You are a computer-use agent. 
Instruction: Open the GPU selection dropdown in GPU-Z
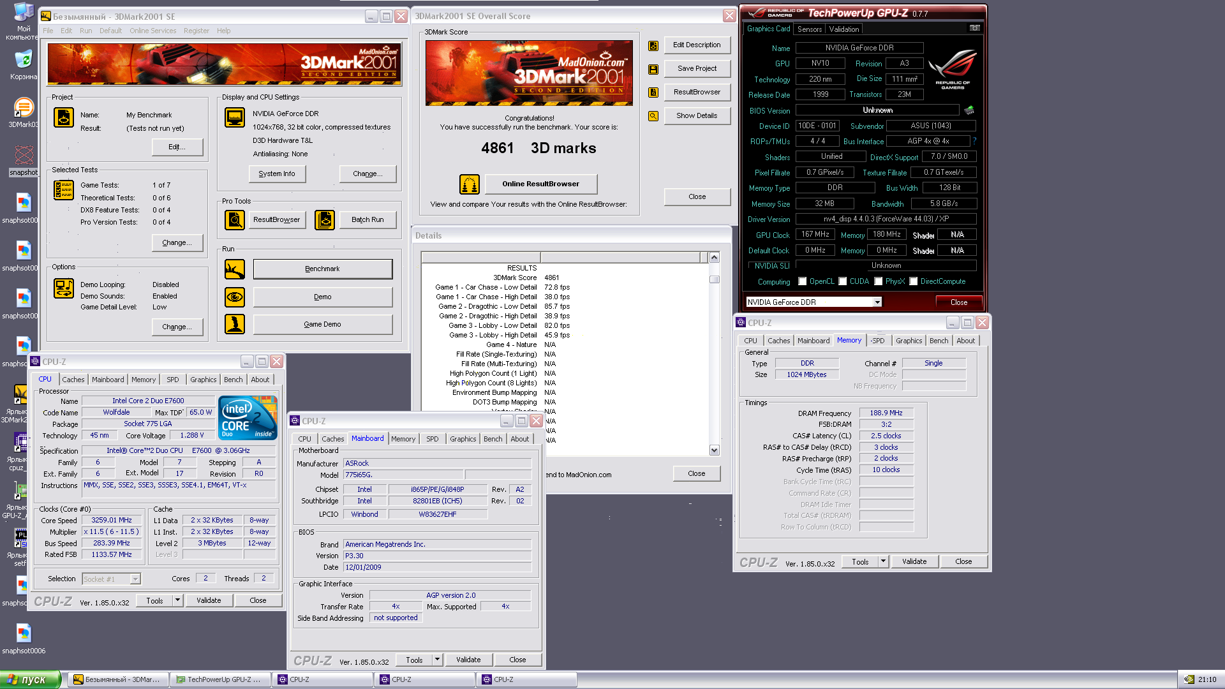click(x=877, y=302)
